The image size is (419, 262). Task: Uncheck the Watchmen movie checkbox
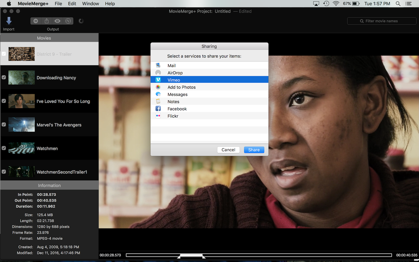click(4, 148)
